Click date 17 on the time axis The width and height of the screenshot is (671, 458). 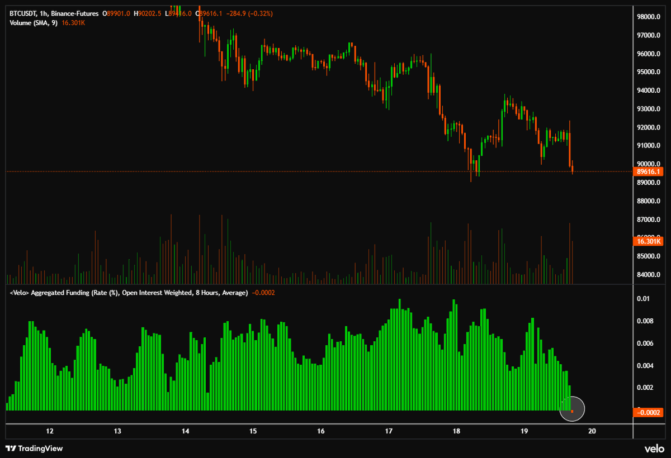(389, 431)
